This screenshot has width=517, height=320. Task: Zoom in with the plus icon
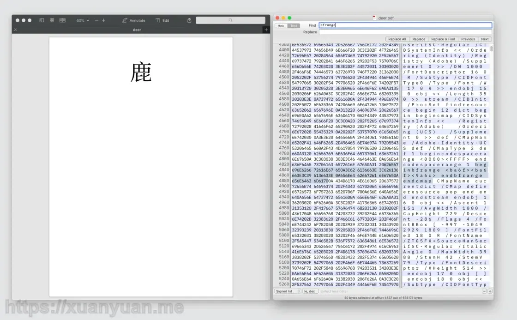(x=103, y=20)
